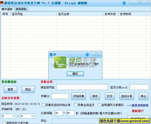Open the skin icon in the main title bar
The width and height of the screenshot is (151, 124).
coord(124,3)
